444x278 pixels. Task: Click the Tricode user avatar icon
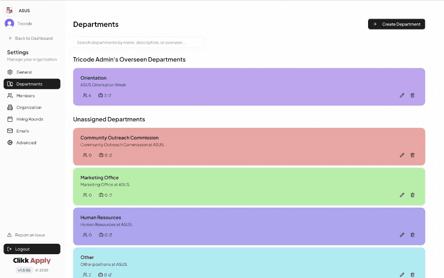(x=9, y=23)
